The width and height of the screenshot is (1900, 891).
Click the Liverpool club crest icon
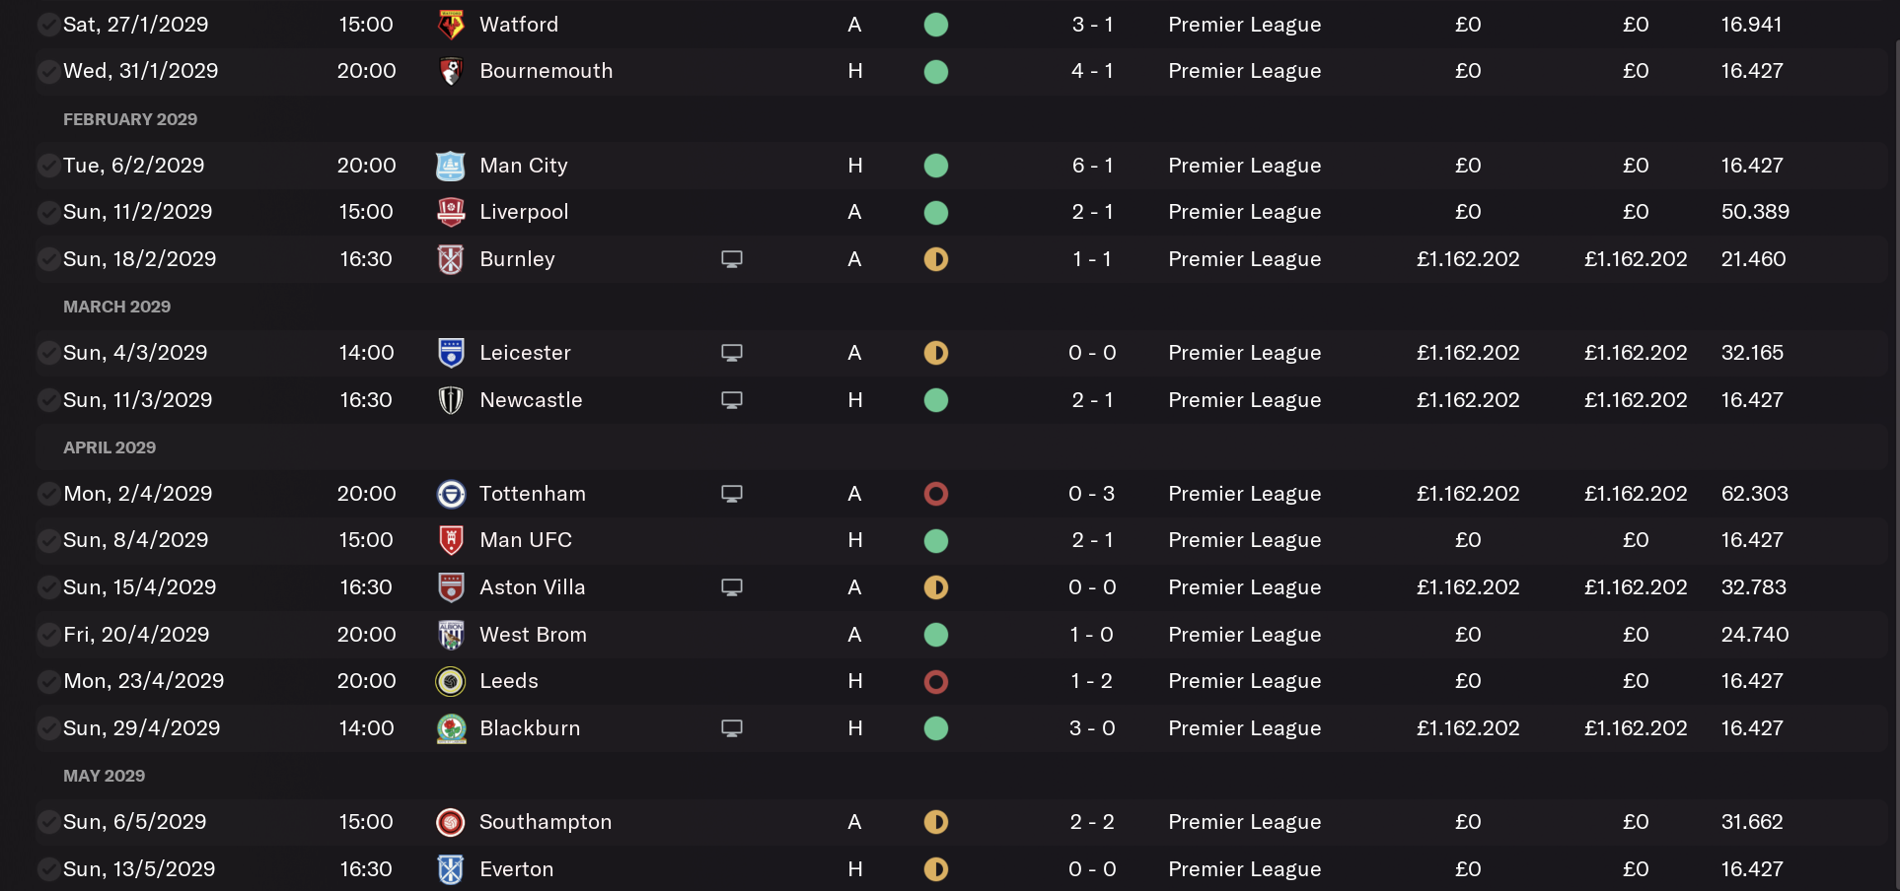point(451,212)
